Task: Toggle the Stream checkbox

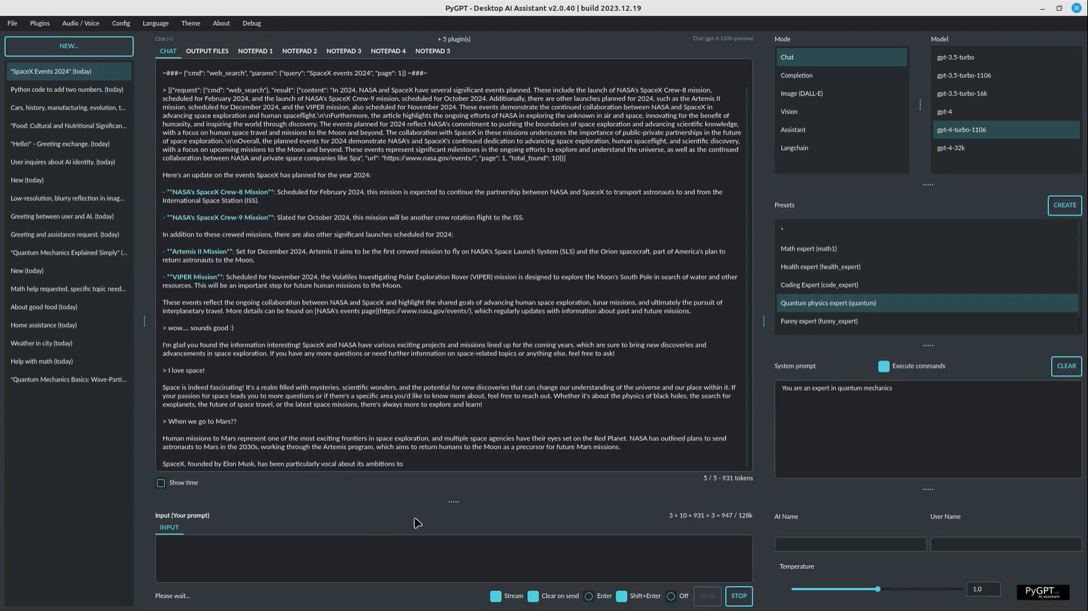Action: point(495,596)
